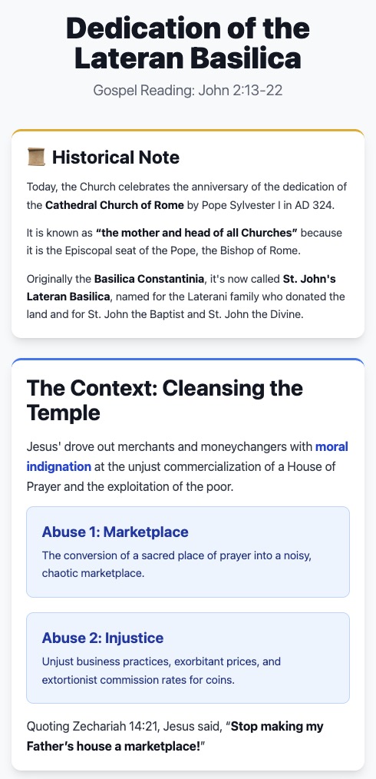Click the noisy, chaotic marketplace description
This screenshot has width=376, height=779.
click(x=176, y=564)
